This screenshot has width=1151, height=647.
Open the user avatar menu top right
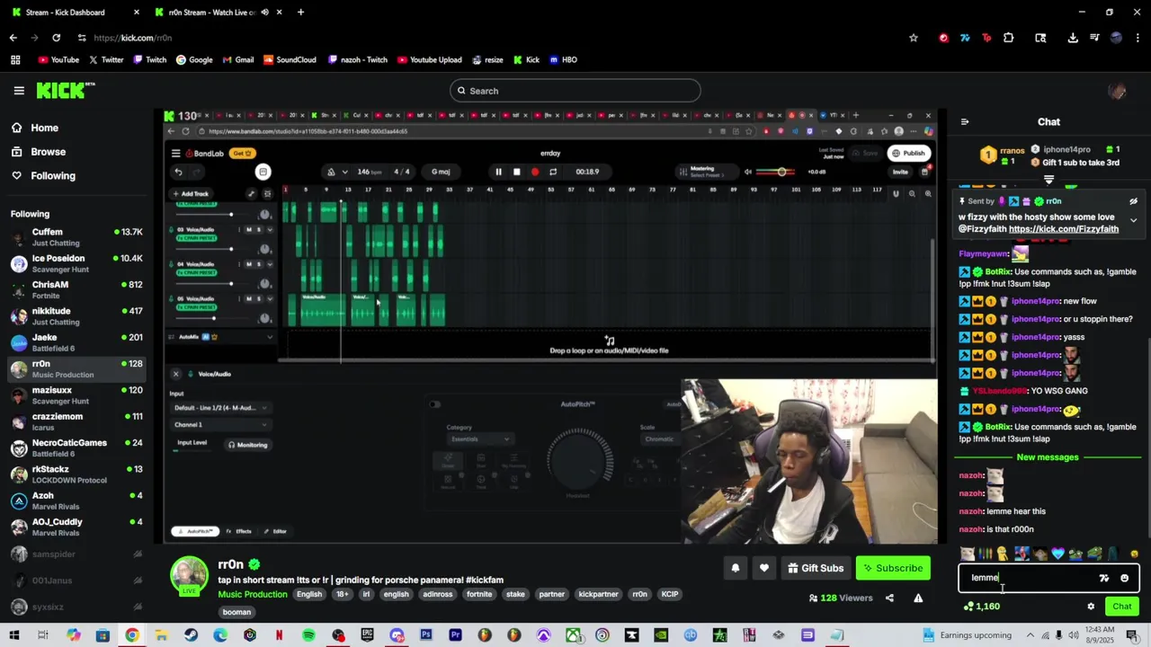coord(1118,91)
